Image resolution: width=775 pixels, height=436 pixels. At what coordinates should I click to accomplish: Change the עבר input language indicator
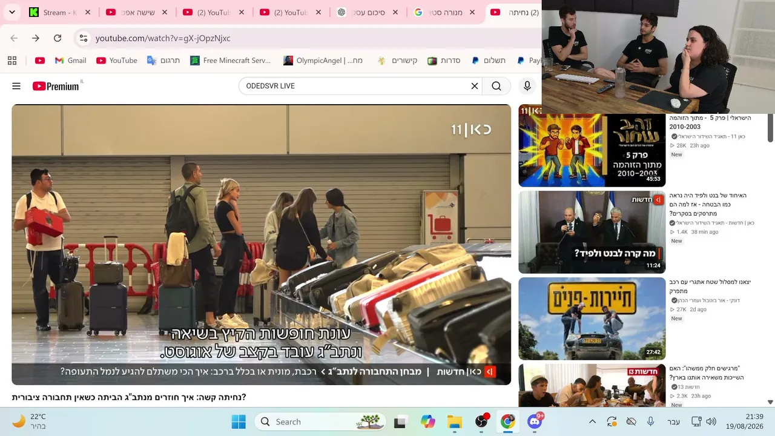[673, 421]
